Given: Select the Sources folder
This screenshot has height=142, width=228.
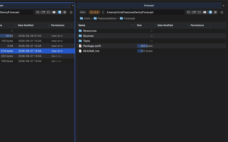Looking at the screenshot, I should point(151,36).
